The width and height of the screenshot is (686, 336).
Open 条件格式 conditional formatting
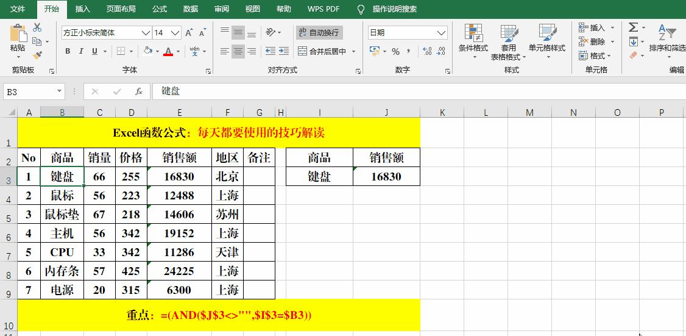(473, 42)
